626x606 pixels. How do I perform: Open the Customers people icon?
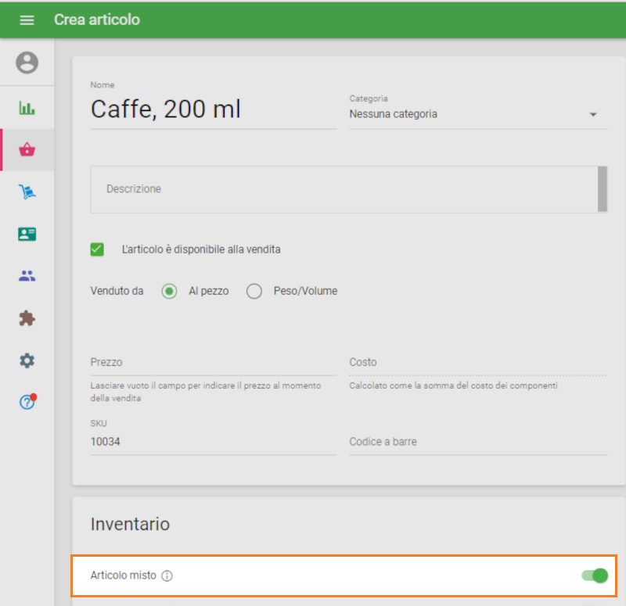27,276
